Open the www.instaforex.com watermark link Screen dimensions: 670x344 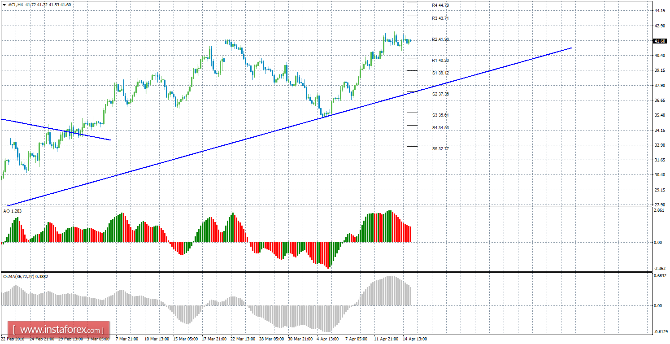[59, 330]
